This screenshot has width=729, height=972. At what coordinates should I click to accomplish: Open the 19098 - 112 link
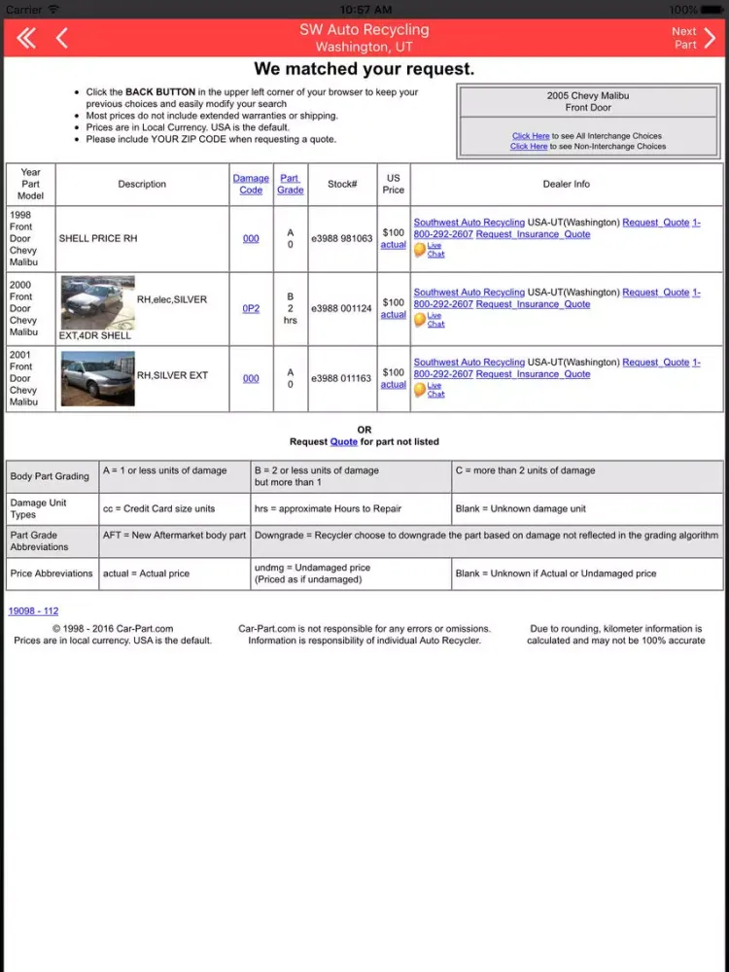[33, 610]
